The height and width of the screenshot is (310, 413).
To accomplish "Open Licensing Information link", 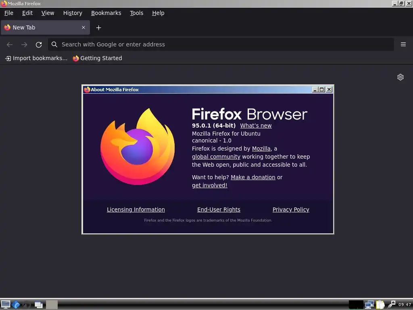I will (136, 209).
